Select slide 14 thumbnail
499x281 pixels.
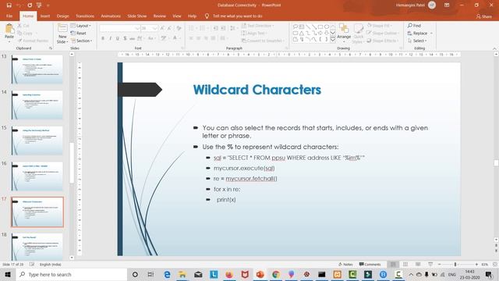pos(37,105)
